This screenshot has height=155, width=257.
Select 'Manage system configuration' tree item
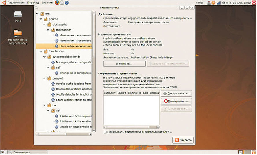[74, 62]
